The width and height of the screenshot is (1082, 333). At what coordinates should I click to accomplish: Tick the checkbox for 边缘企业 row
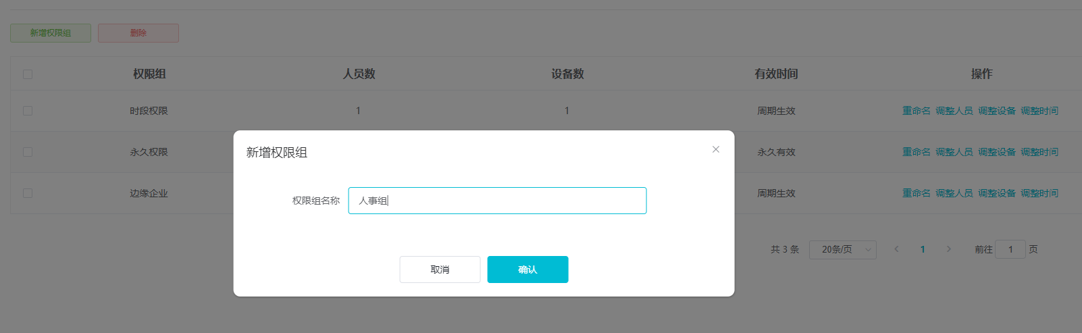coord(28,193)
